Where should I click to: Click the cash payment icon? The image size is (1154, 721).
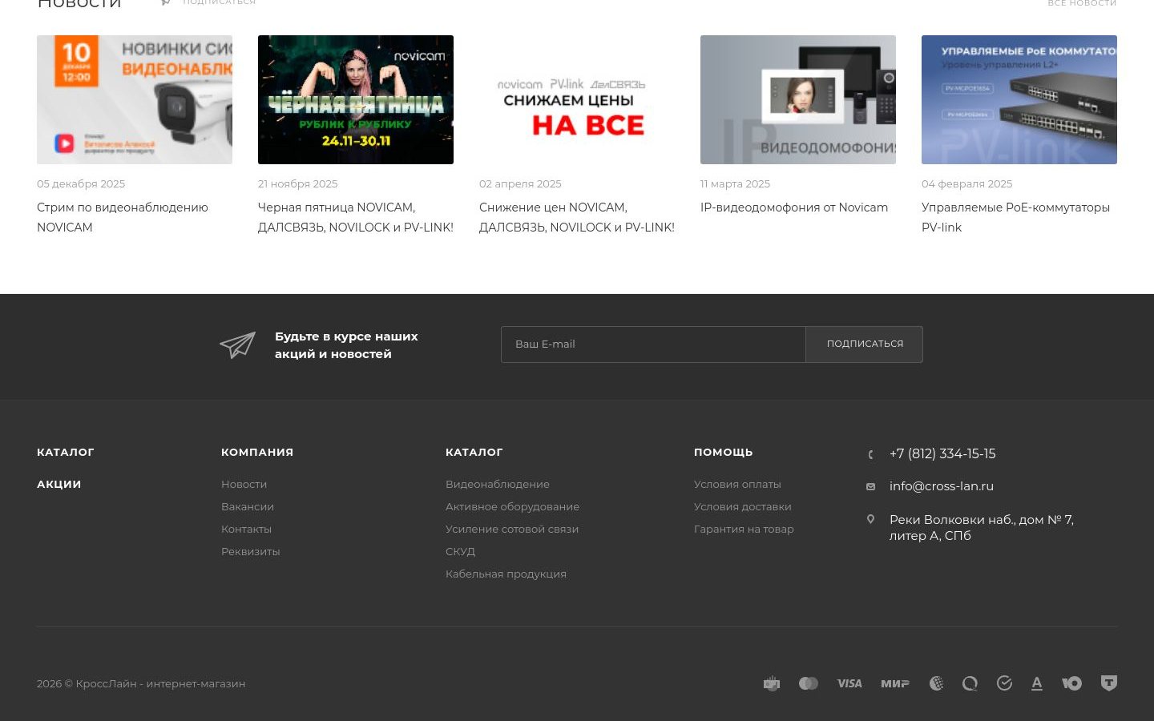tap(772, 683)
